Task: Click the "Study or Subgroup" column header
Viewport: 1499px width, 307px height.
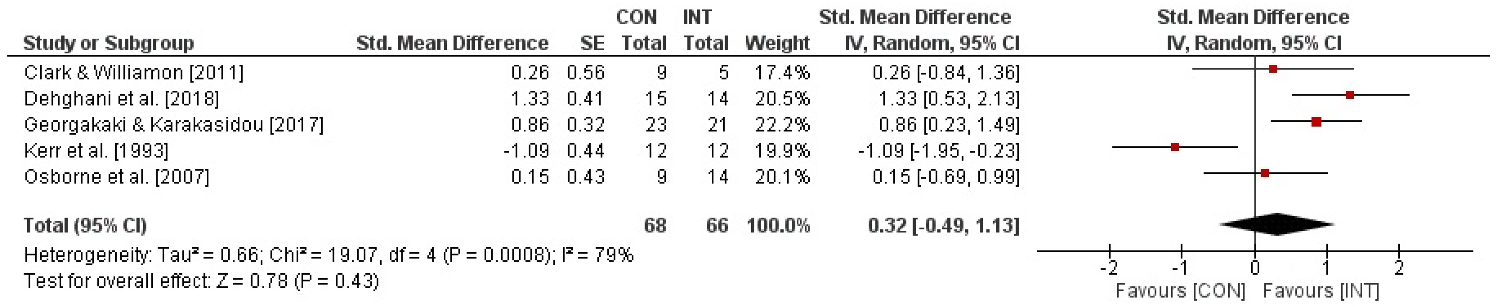Action: coord(109,43)
